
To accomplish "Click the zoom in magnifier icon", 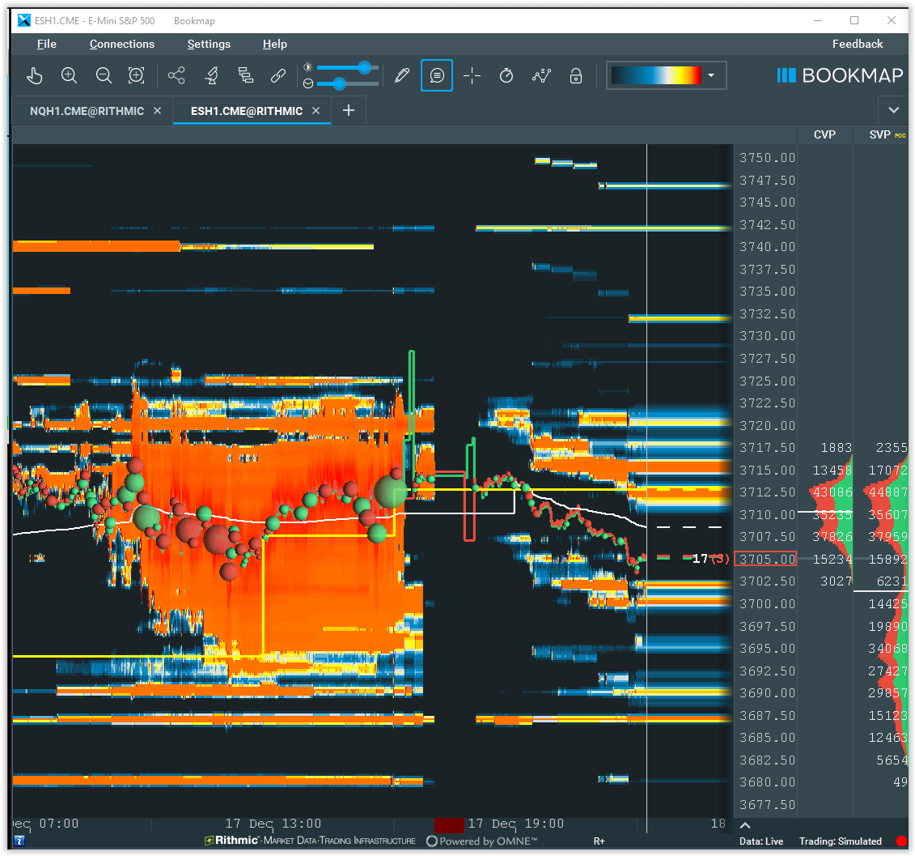I will 70,75.
